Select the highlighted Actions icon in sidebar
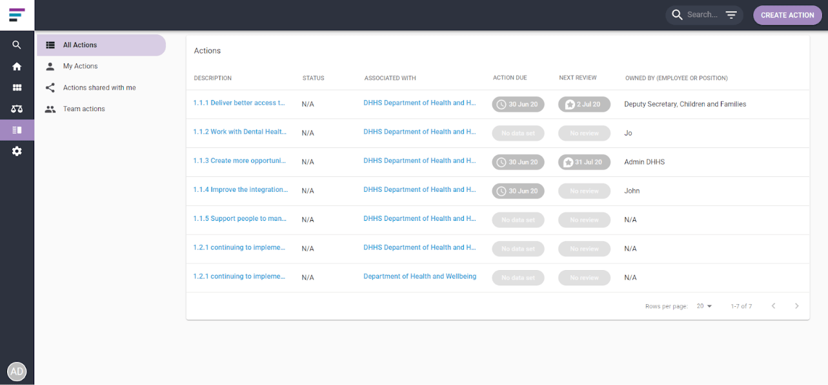The image size is (828, 385). coord(17,130)
